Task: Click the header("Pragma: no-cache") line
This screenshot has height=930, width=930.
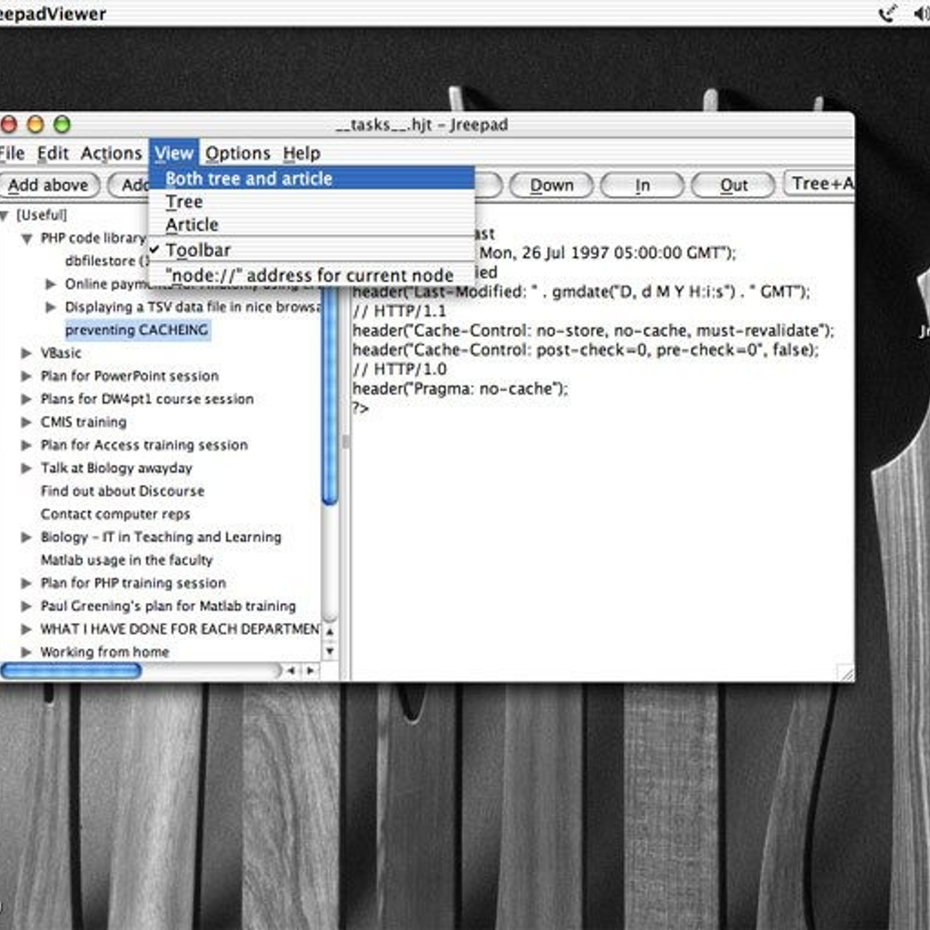Action: (460, 388)
